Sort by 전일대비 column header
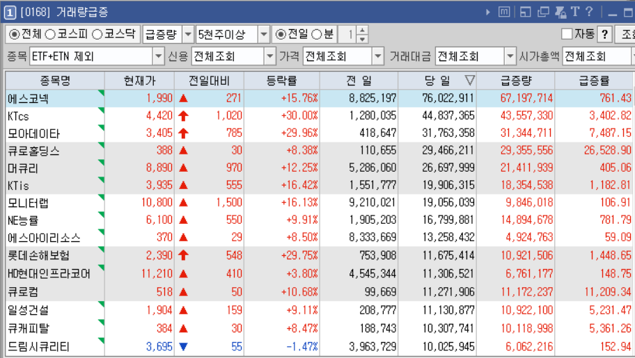 coord(209,81)
